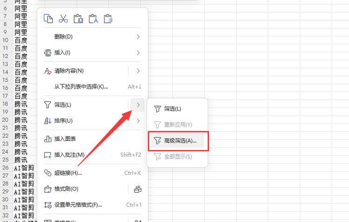Click 全部显示(S) in submenu
349x222 pixels.
(177, 157)
